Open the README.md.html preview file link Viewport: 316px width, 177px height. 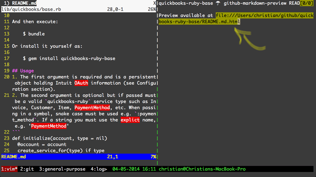[236, 18]
